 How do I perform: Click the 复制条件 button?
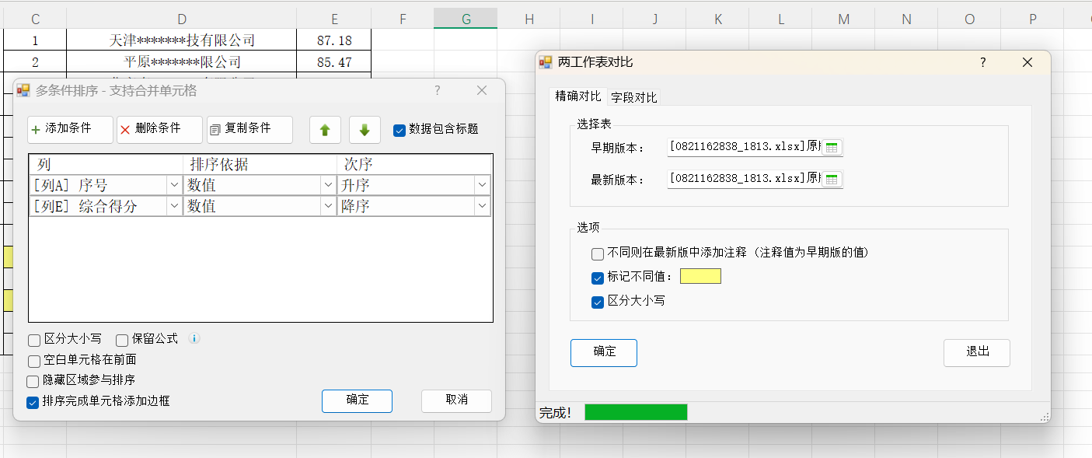tap(249, 130)
